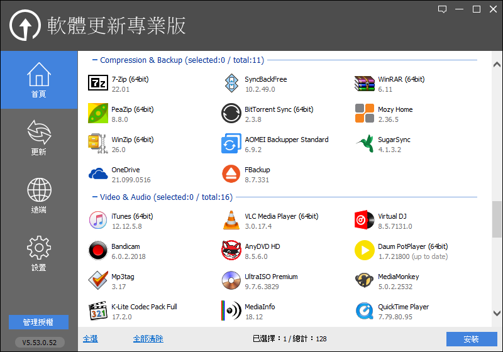Collapse the Video & Audio section
503x352 pixels.
(x=95, y=197)
